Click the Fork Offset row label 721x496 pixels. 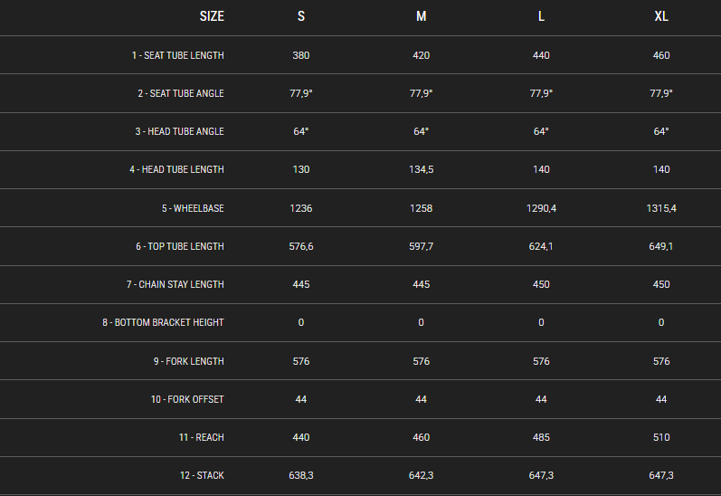pyautogui.click(x=187, y=399)
